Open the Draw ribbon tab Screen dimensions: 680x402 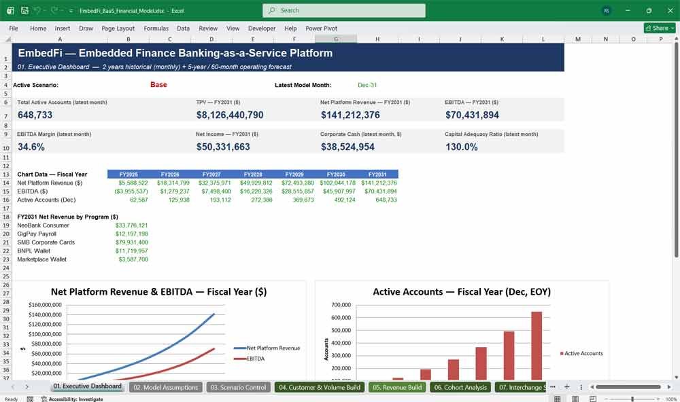[86, 28]
